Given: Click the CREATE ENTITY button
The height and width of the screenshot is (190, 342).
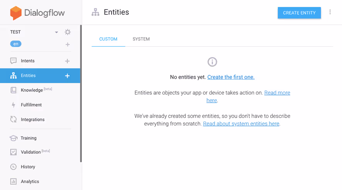Looking at the screenshot, I should (299, 13).
